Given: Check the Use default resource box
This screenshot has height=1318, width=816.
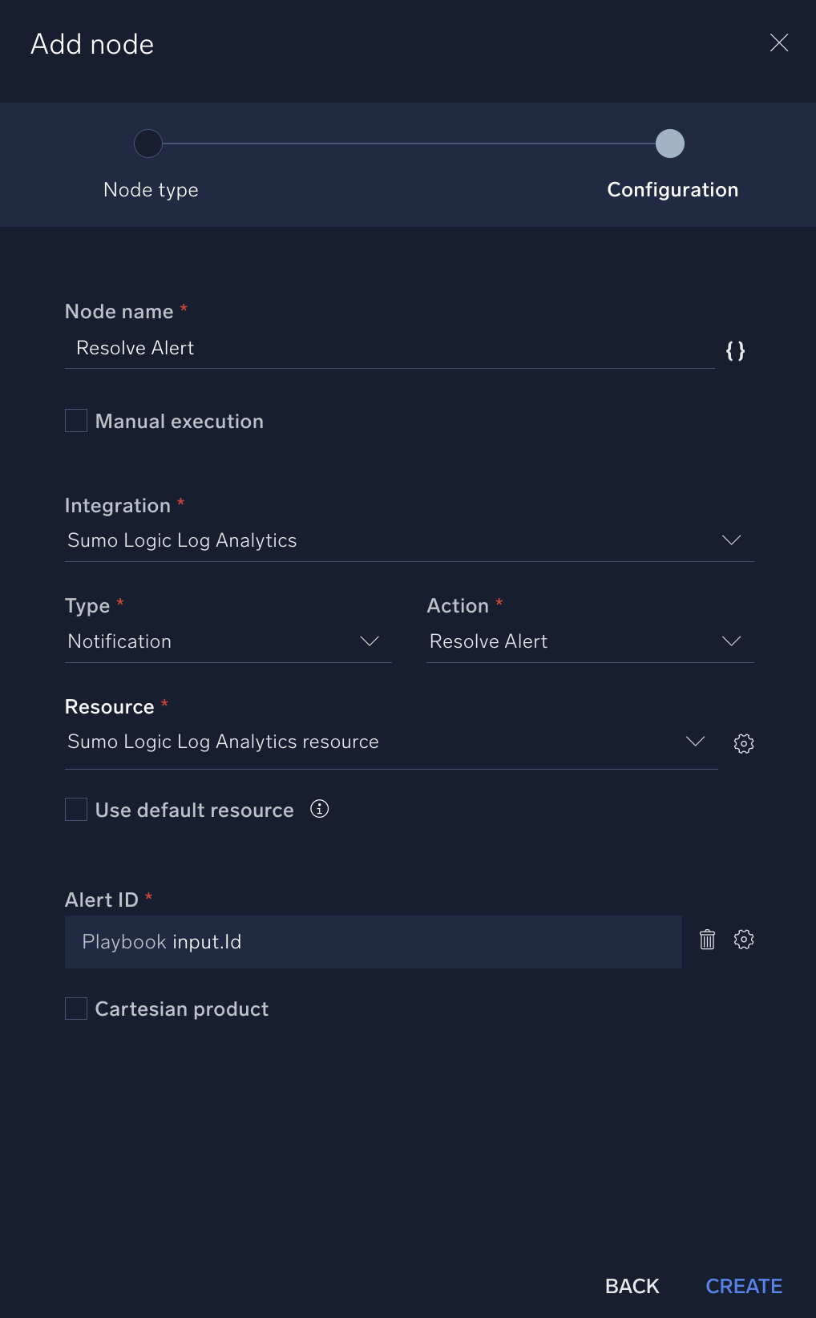Looking at the screenshot, I should [x=76, y=810].
